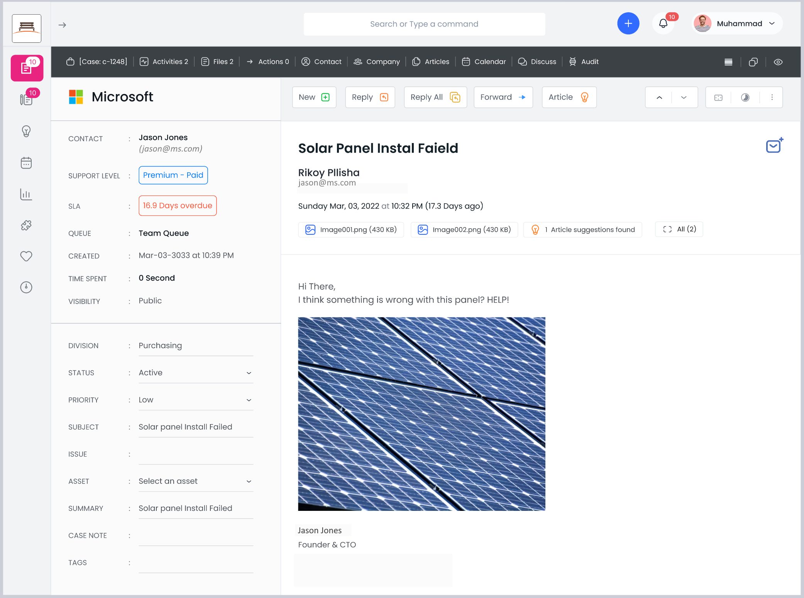
Task: Open the lightbulb sidebar icon
Action: point(26,131)
